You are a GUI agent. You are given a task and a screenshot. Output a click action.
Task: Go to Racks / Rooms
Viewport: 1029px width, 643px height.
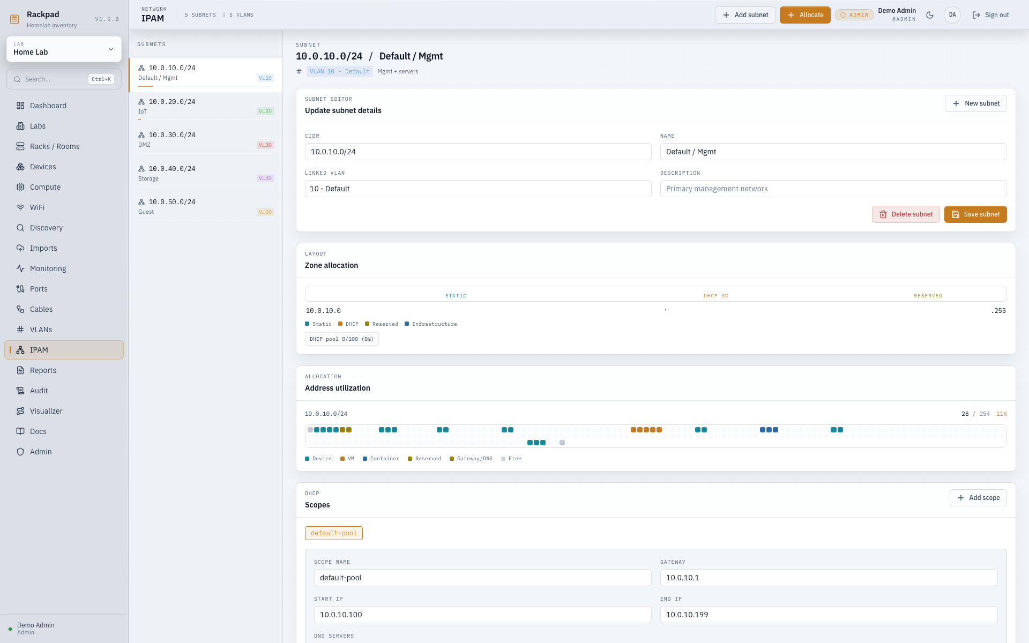[64, 146]
